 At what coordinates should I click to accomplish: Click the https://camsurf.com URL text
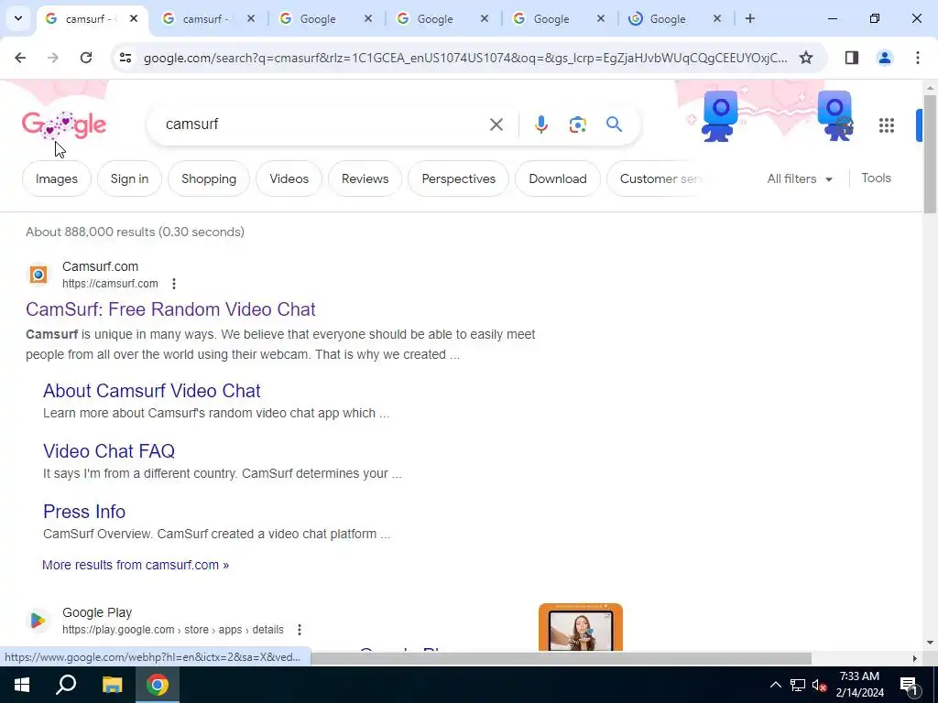110,284
